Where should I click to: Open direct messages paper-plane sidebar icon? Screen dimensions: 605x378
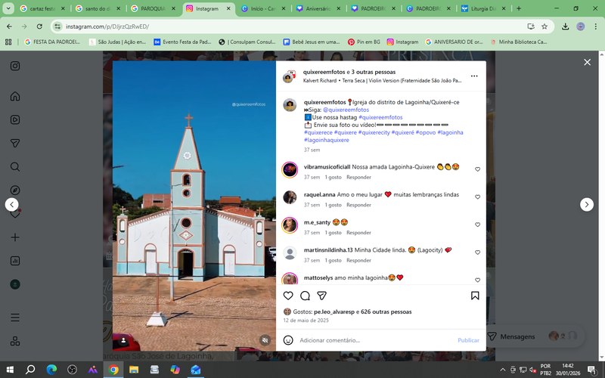pyautogui.click(x=15, y=143)
